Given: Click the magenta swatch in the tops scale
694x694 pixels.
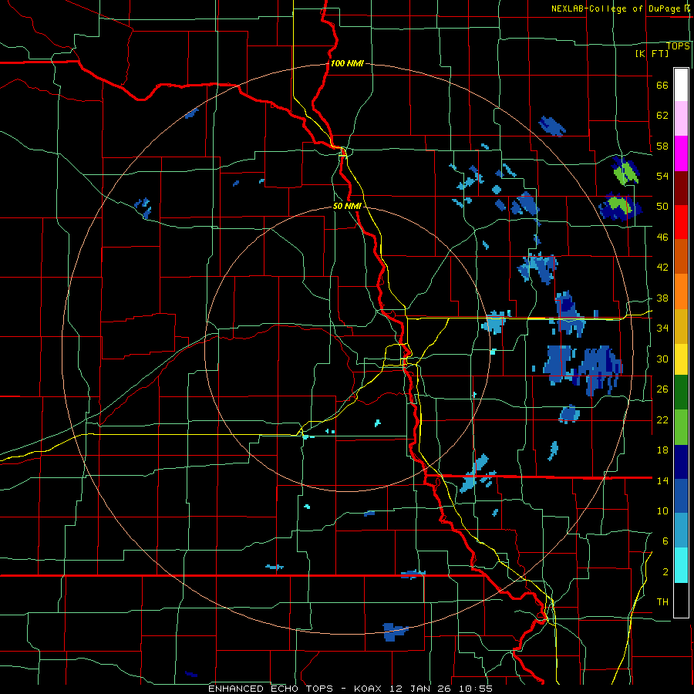Looking at the screenshot, I should (x=681, y=153).
